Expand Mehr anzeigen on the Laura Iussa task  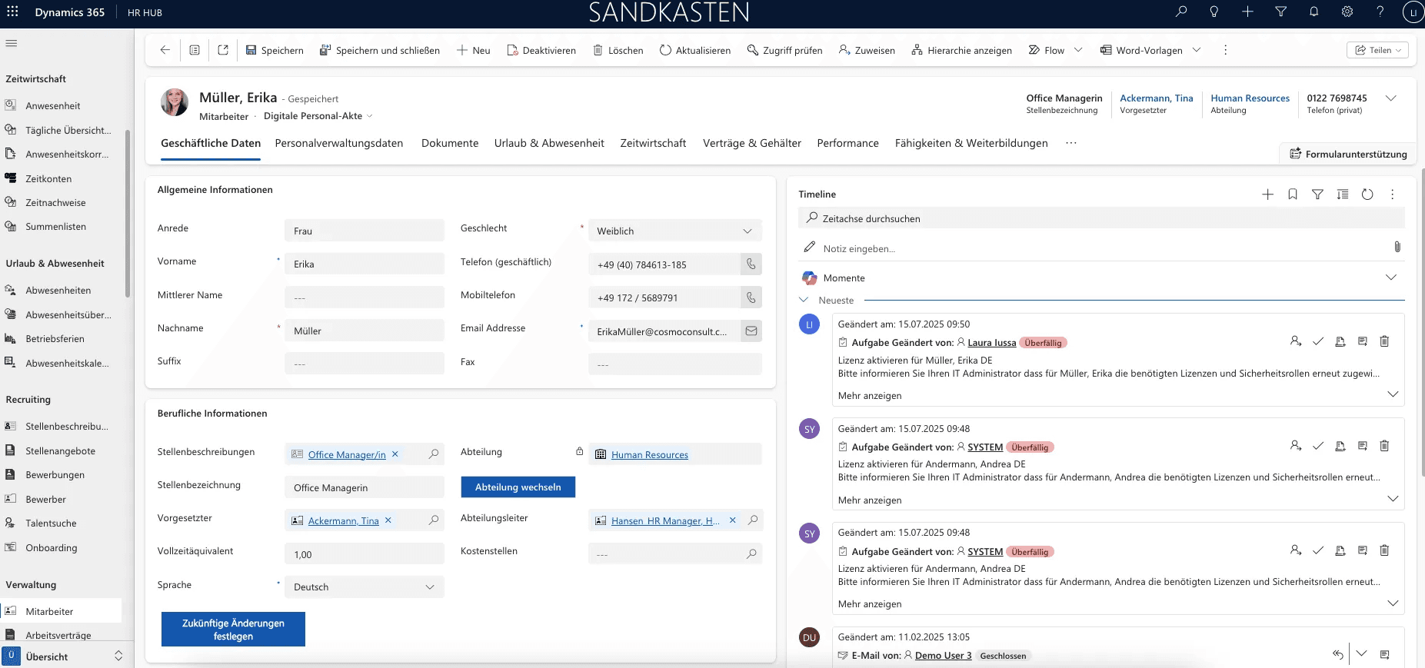[870, 396]
